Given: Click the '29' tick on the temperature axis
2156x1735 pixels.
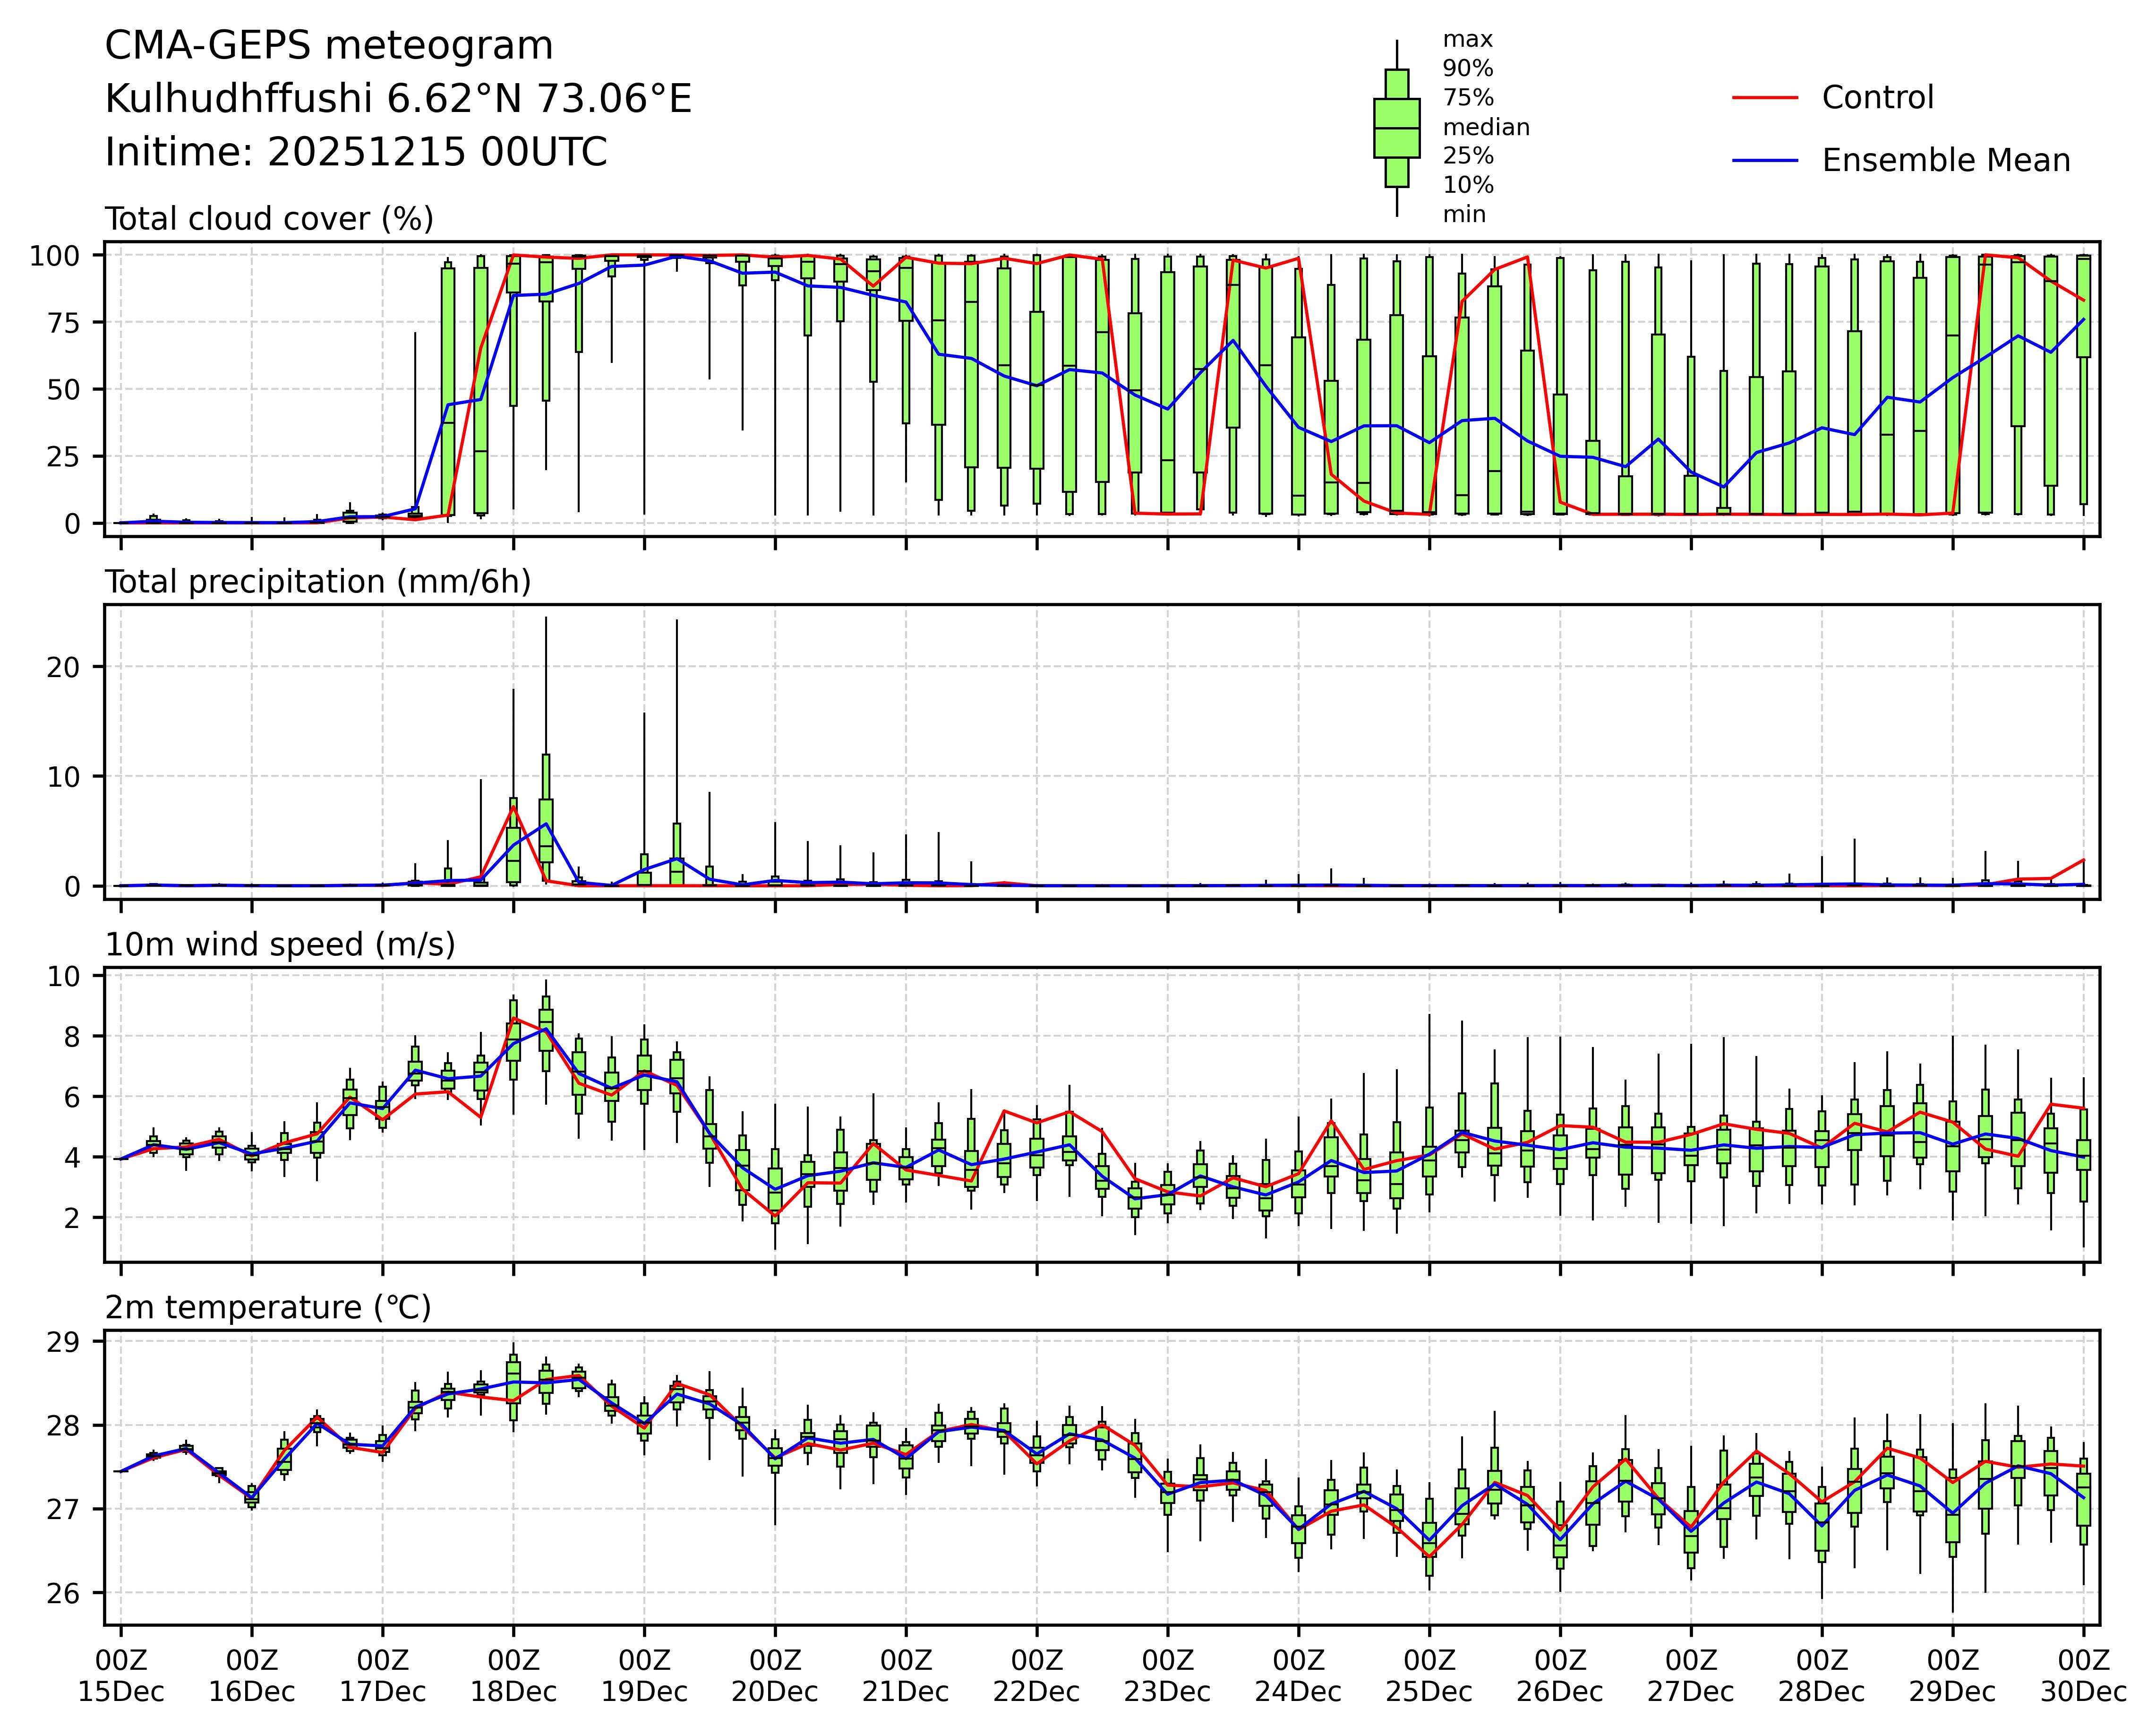Looking at the screenshot, I should (62, 1342).
